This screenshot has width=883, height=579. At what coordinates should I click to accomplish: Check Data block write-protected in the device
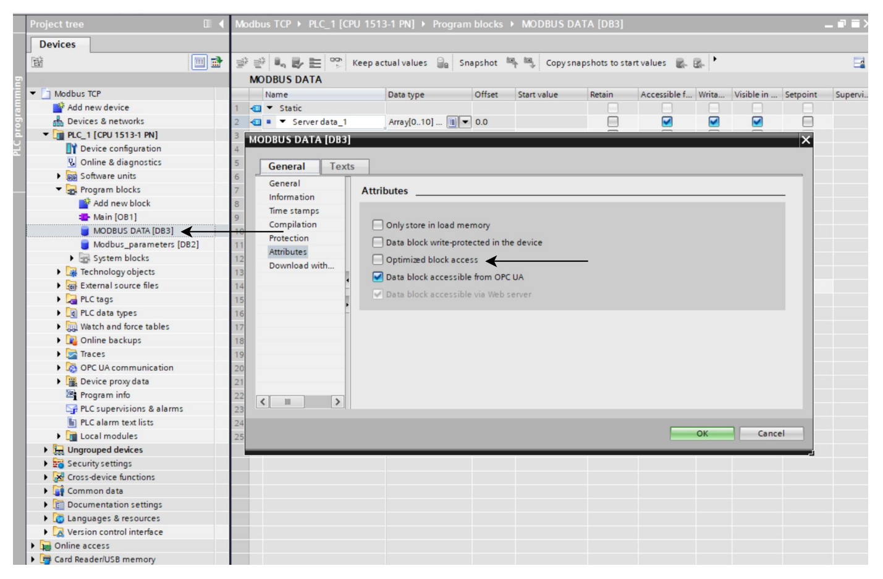coord(378,243)
